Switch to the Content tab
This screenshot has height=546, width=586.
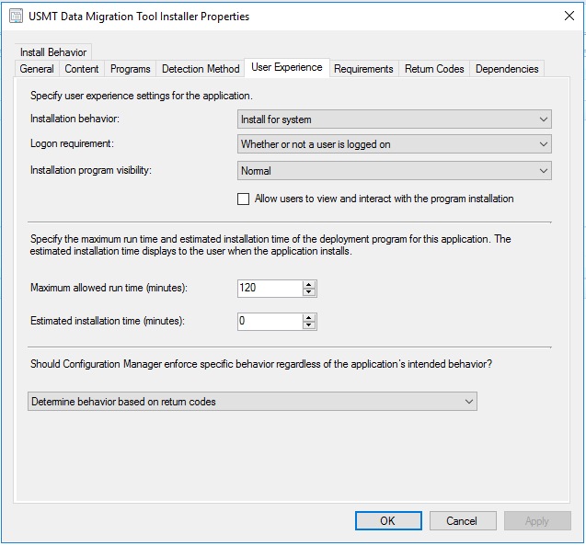click(x=82, y=69)
